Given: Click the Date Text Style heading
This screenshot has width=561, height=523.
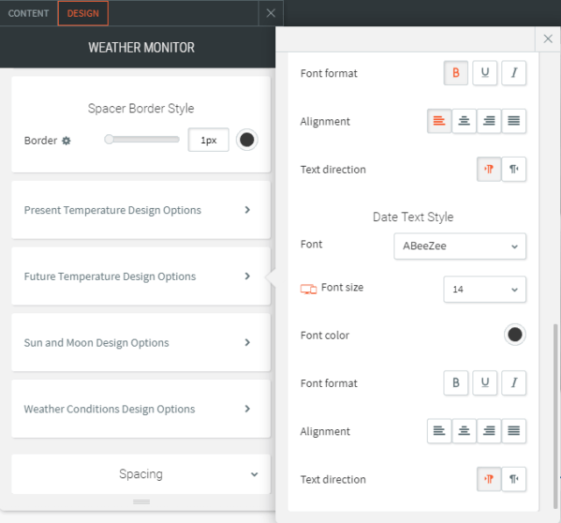Looking at the screenshot, I should (413, 217).
